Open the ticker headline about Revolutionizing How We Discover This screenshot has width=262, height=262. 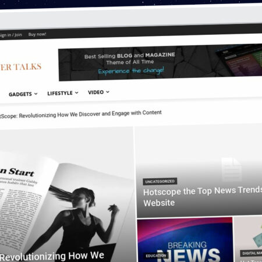tap(80, 114)
